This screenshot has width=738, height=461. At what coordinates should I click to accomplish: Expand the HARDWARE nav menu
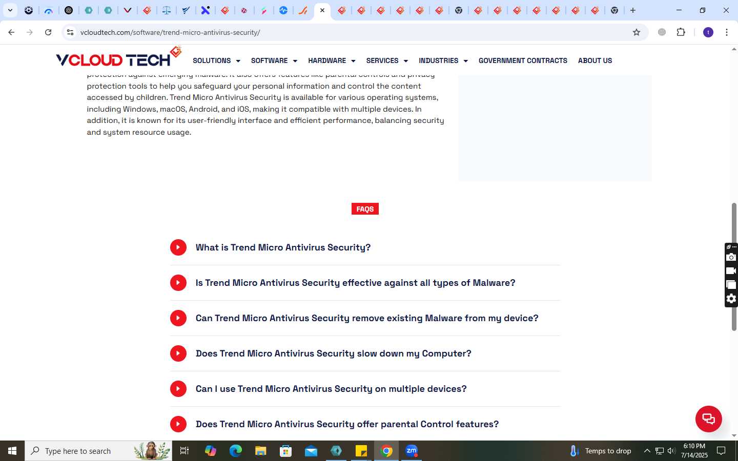coord(332,60)
